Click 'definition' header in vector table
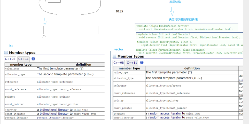Image resolution: width=249 pixels, height=124 pixels. click(192, 68)
